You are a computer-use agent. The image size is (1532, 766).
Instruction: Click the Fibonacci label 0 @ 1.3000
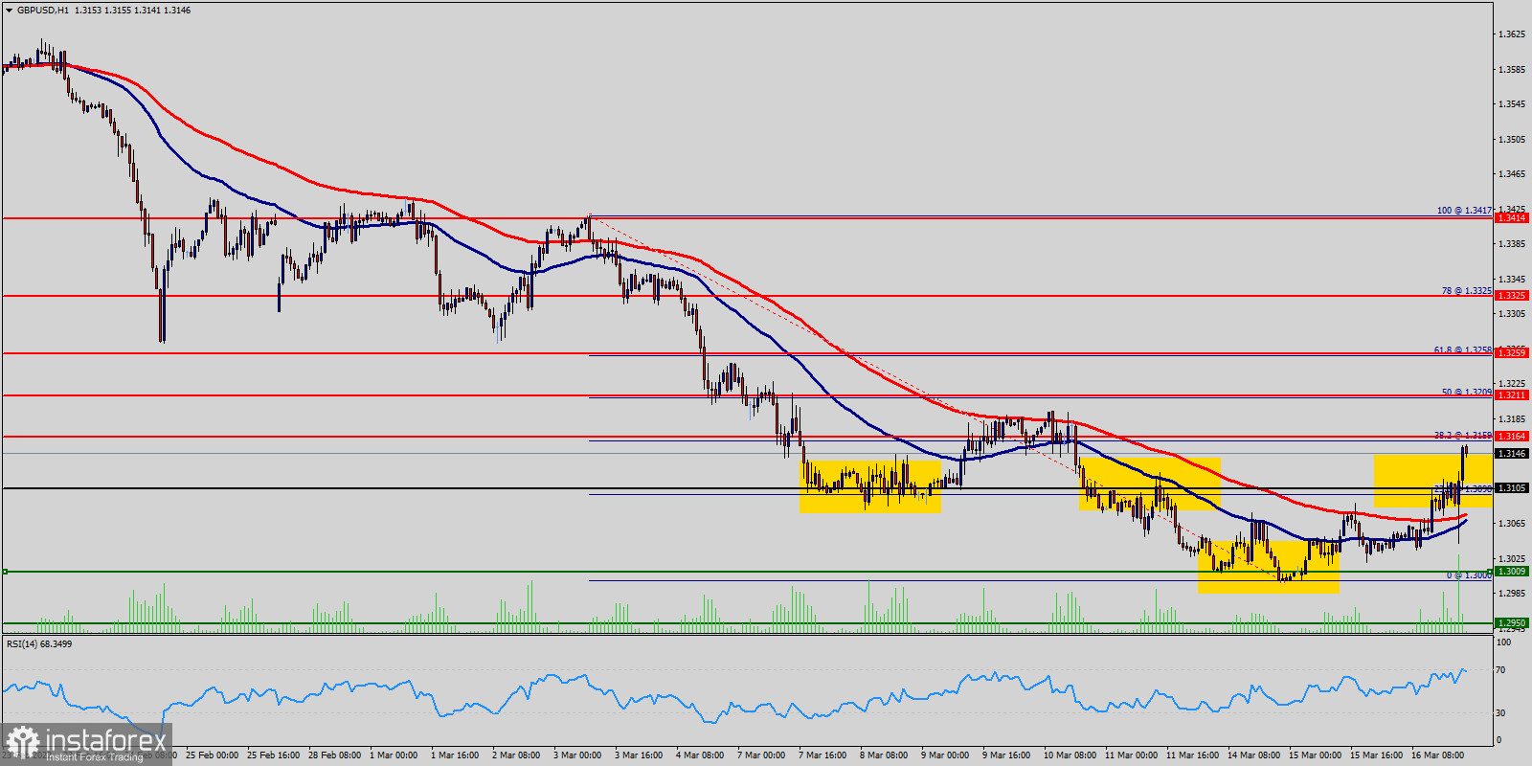pyautogui.click(x=1469, y=575)
